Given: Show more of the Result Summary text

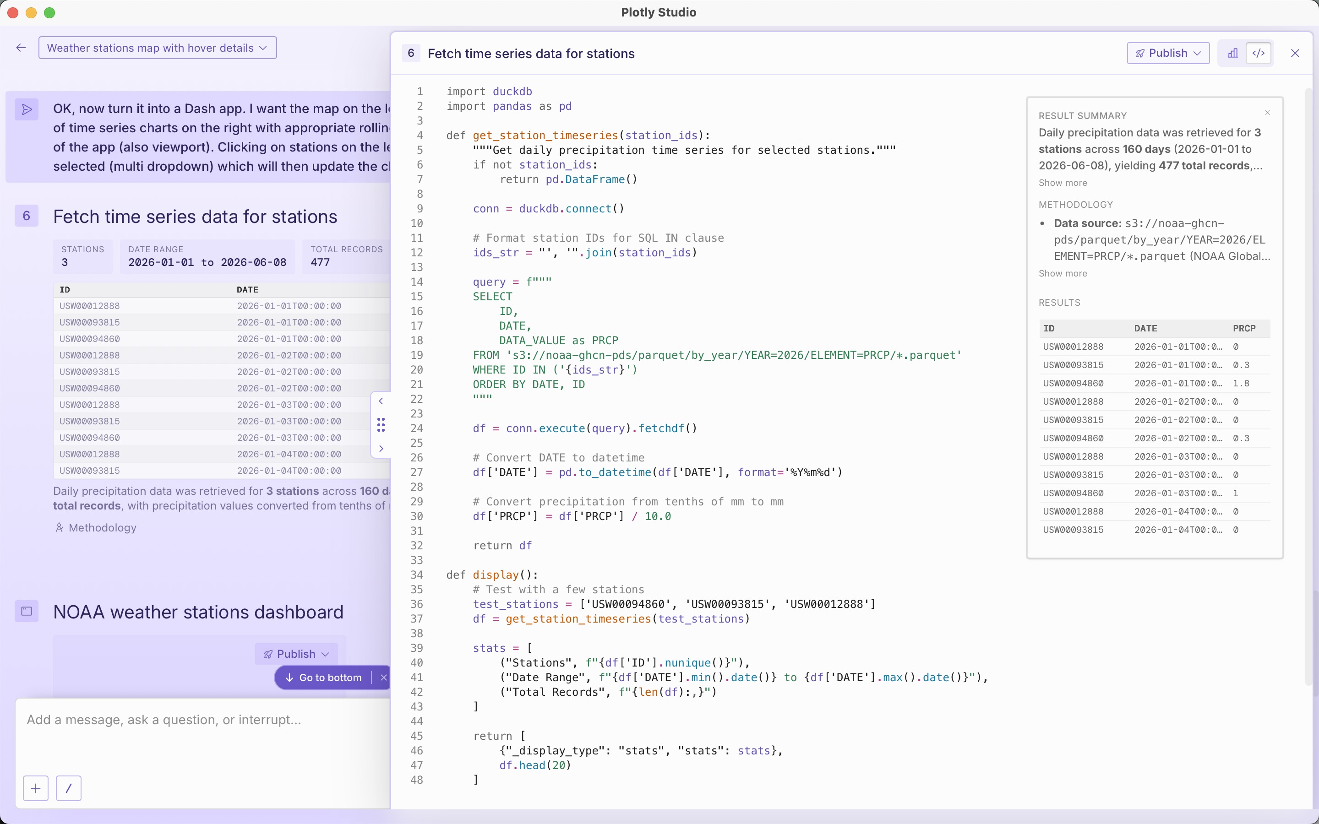Looking at the screenshot, I should pyautogui.click(x=1062, y=183).
